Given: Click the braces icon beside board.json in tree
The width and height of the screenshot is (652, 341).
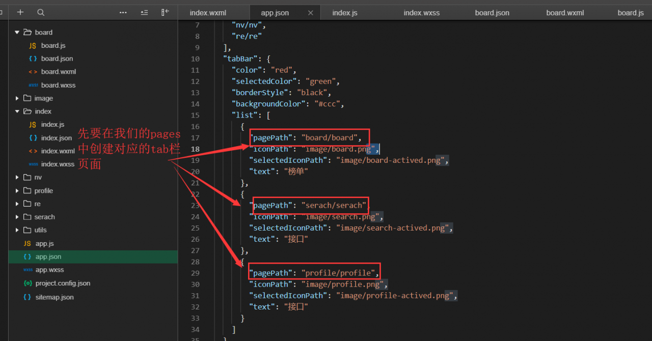Looking at the screenshot, I should (33, 59).
